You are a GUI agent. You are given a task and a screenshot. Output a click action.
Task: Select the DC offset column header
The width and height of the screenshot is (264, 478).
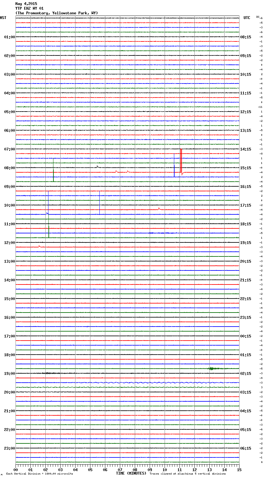point(258,17)
